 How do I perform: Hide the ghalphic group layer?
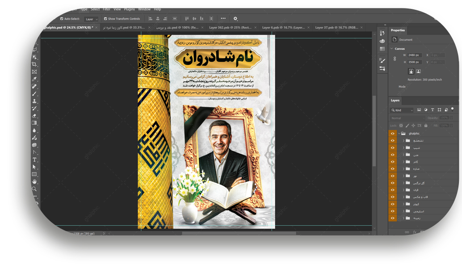pyautogui.click(x=392, y=134)
